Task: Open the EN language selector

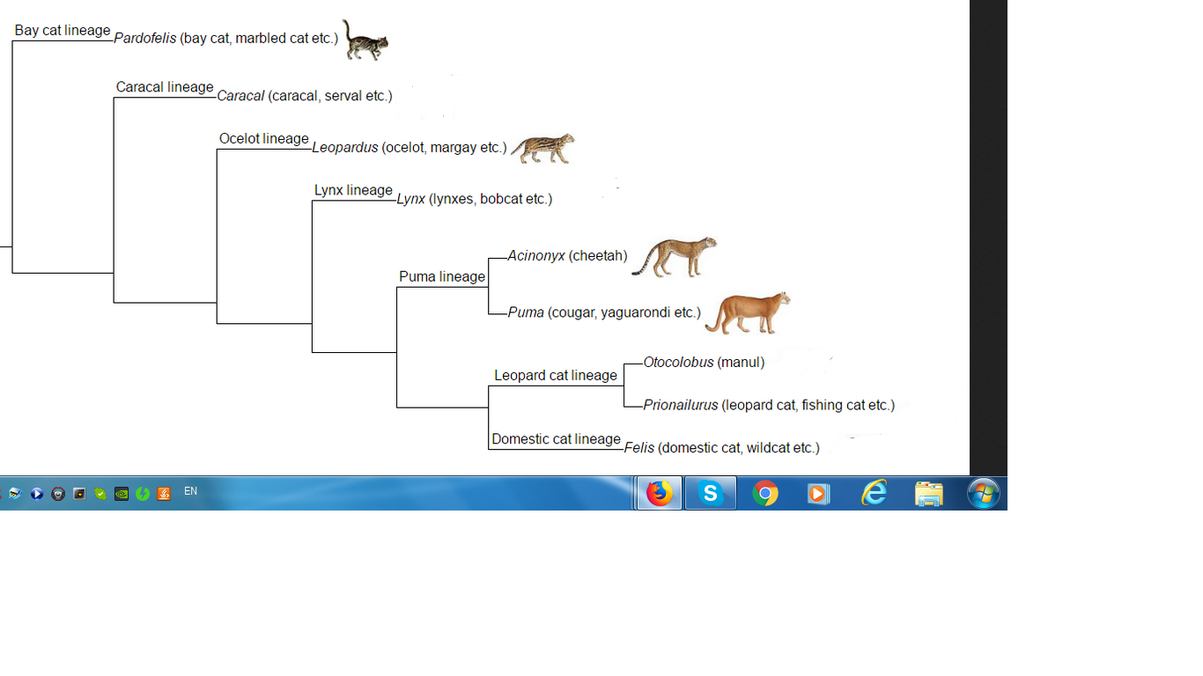Action: click(x=190, y=491)
